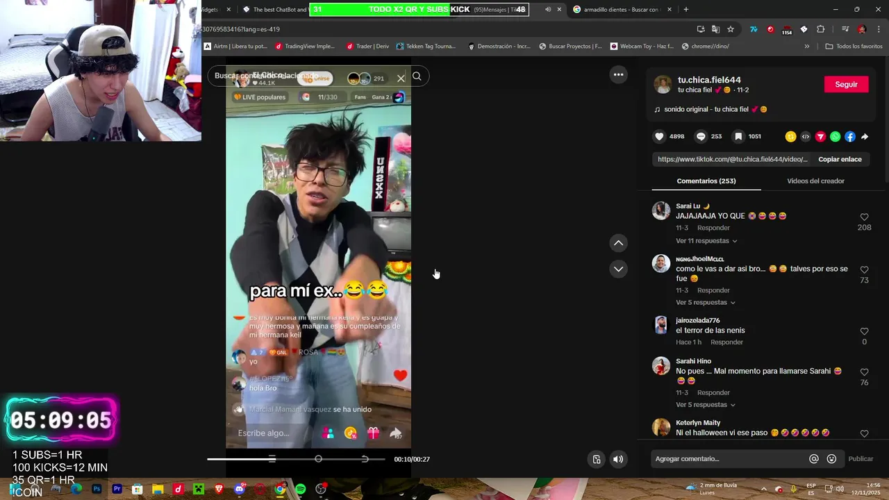
Task: Open a new browser tab with plus
Action: [686, 10]
